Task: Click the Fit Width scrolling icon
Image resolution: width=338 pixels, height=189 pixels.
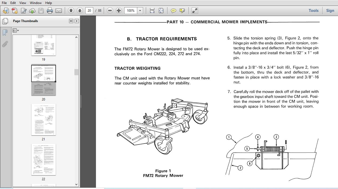Action: coord(152,11)
